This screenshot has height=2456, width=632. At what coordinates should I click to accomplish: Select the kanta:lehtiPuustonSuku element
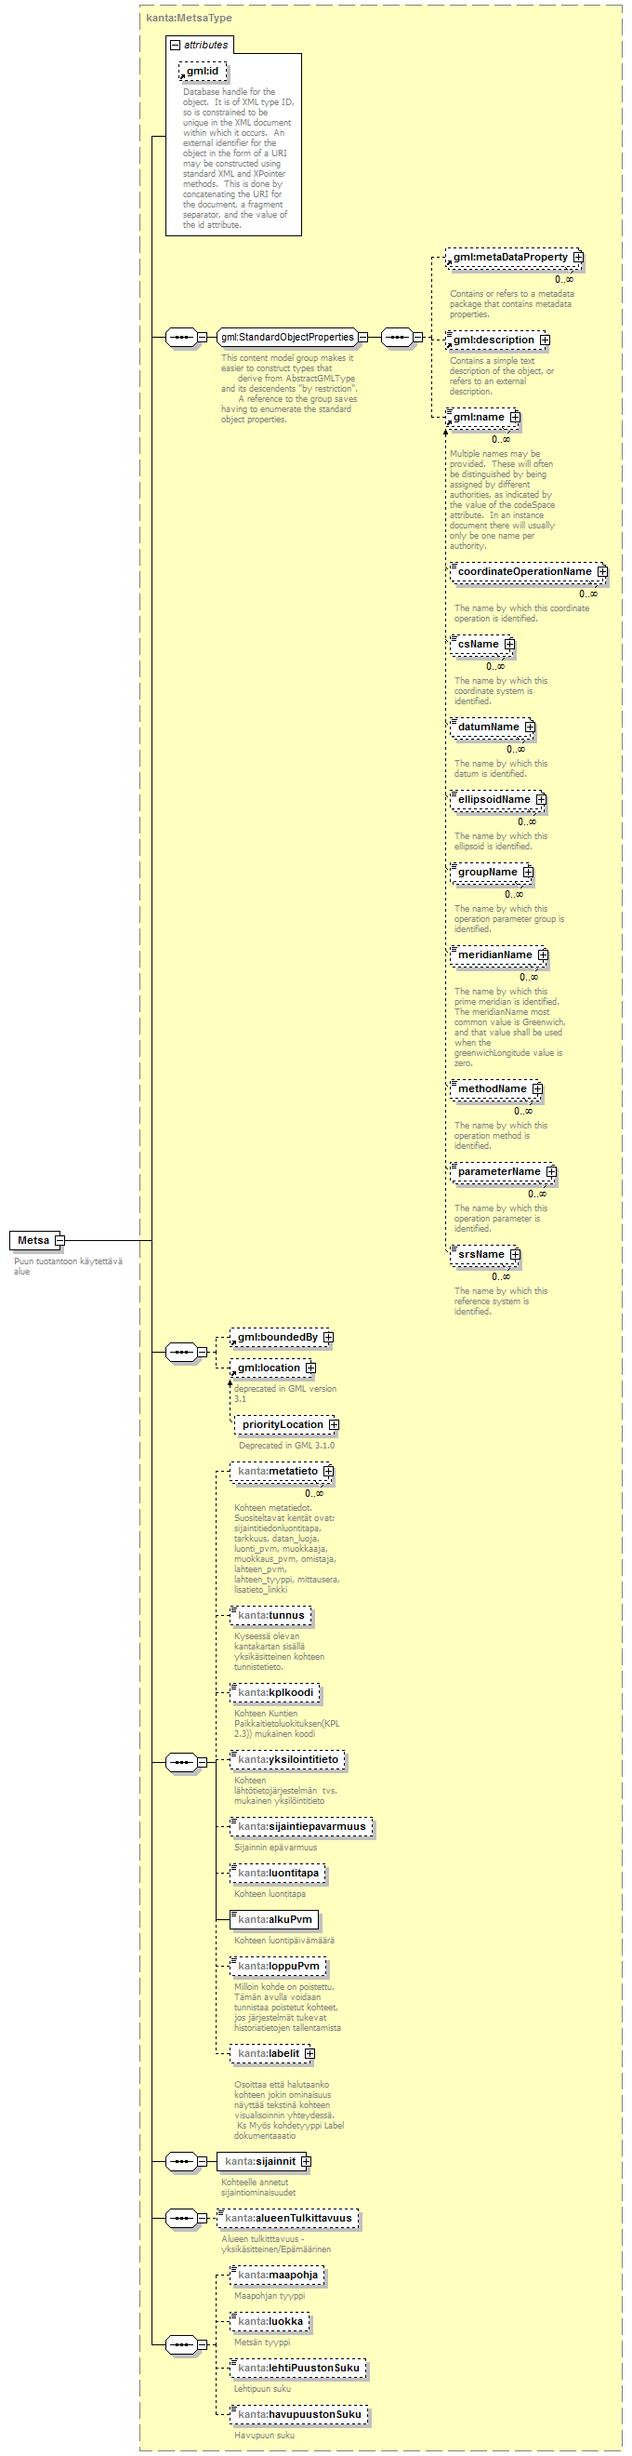point(298,2369)
